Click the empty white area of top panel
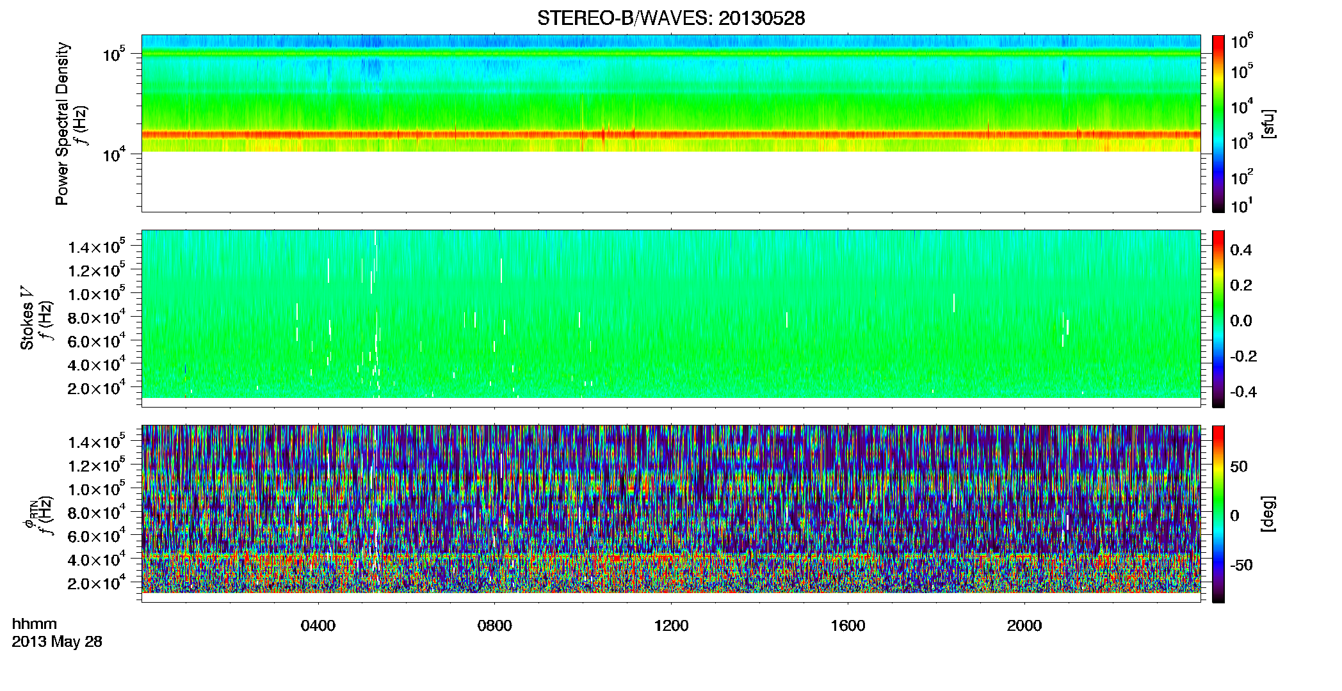Screen dimensions: 1342x691 tap(671, 182)
